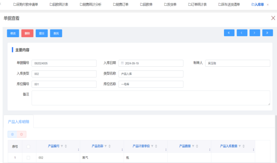Sort by 产品计量单位 column arrows

pos(156,146)
